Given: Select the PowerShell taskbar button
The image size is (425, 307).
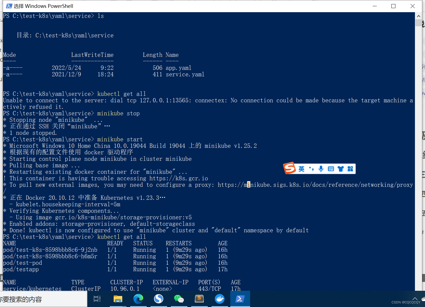Looking at the screenshot, I should [x=240, y=299].
